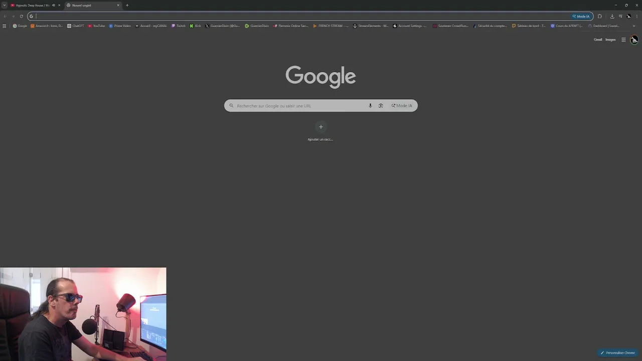Add a shortcut with plus button
Viewport: 642px width, 361px height.
pyautogui.click(x=320, y=127)
